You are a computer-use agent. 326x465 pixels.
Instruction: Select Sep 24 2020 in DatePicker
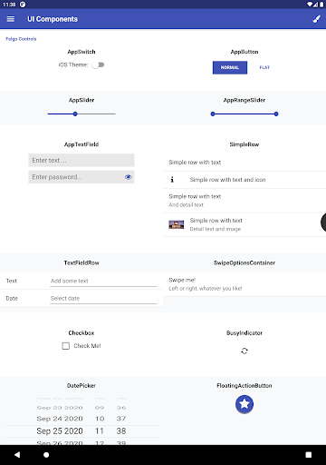(x=60, y=419)
